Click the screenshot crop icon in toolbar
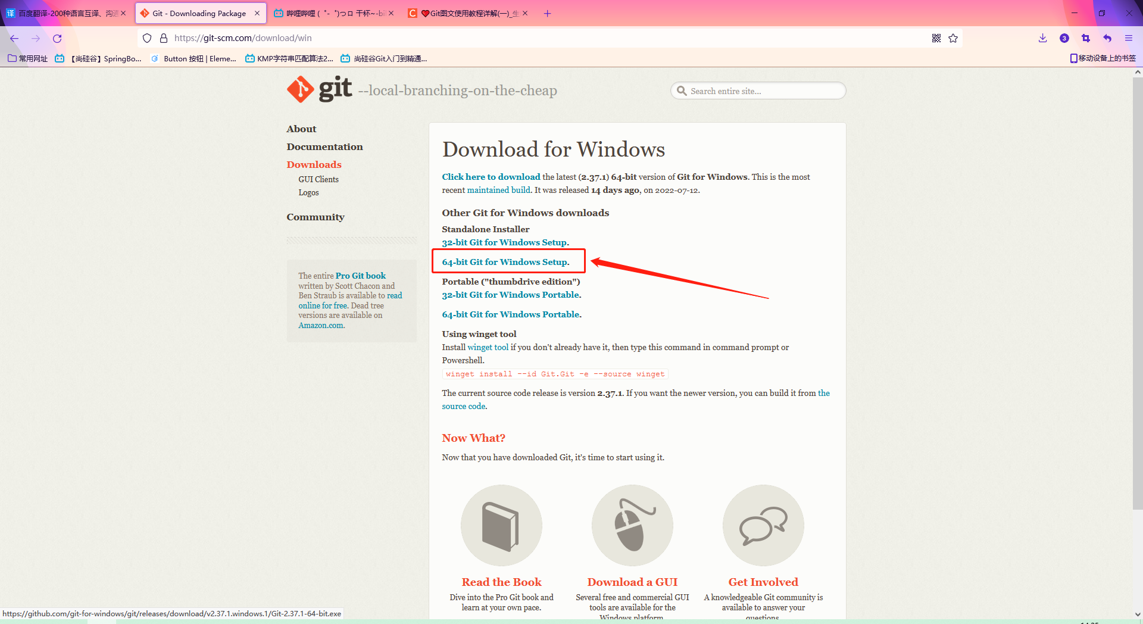 tap(1086, 38)
